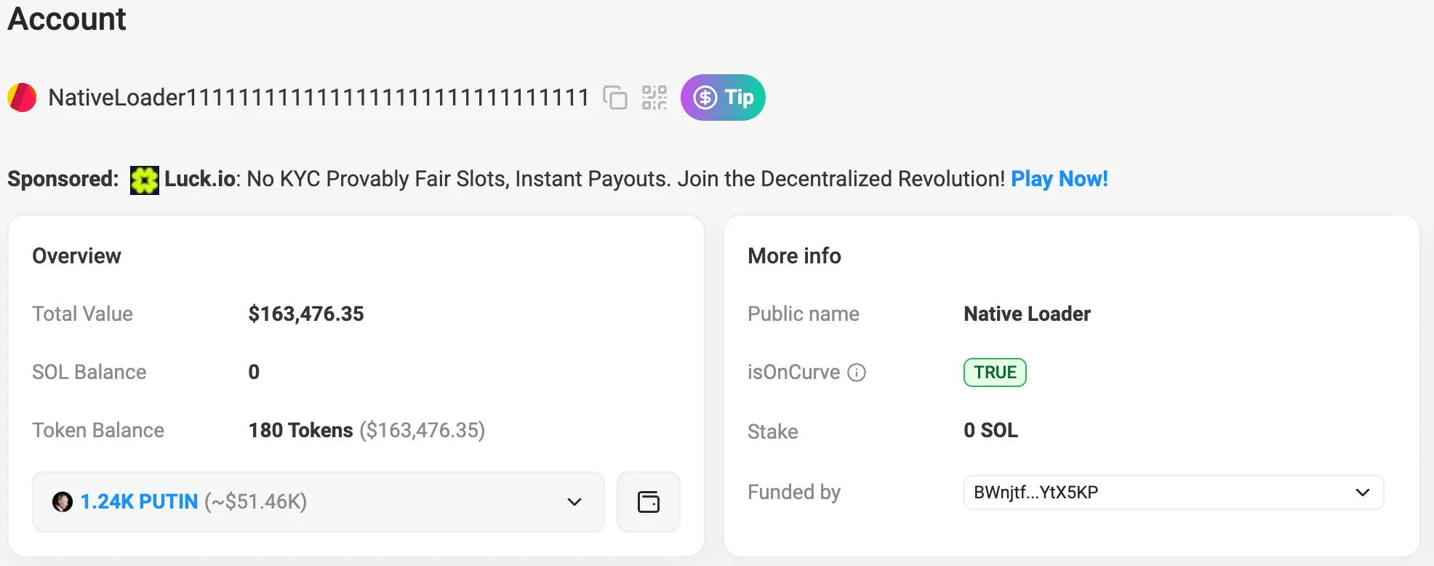Expand the token list chevron arrow
This screenshot has width=1434, height=566.
pos(574,502)
